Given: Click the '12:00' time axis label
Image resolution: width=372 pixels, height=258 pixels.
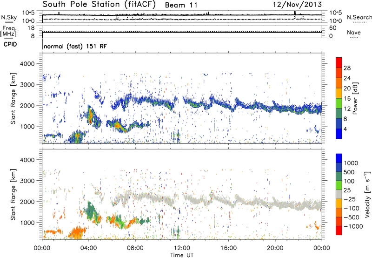Looking at the screenshot, I should coord(182,248).
